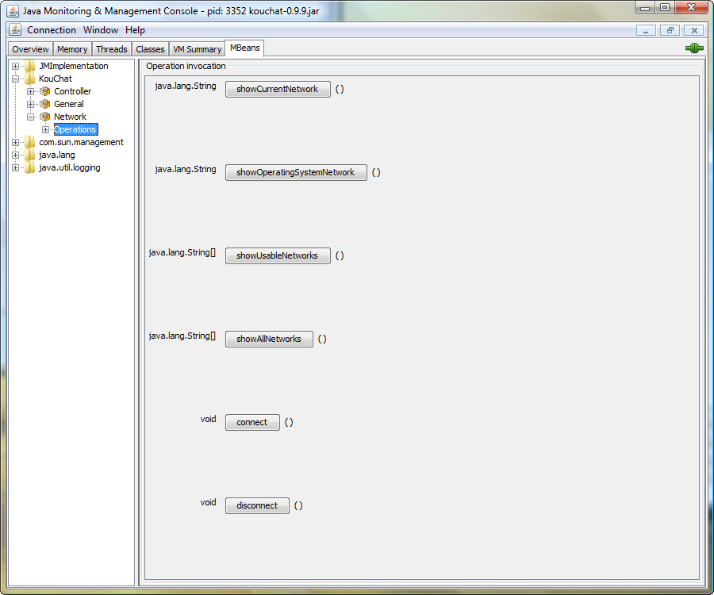Expand the com.sun.management node
The width and height of the screenshot is (714, 595).
16,143
